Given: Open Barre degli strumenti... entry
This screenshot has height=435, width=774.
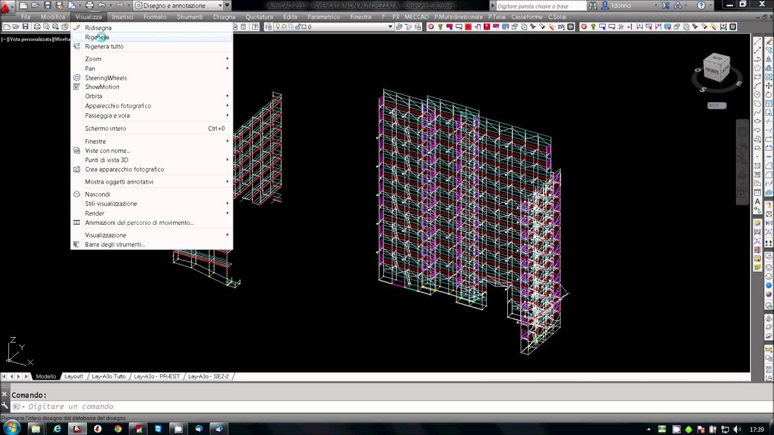Looking at the screenshot, I should coord(151,245).
